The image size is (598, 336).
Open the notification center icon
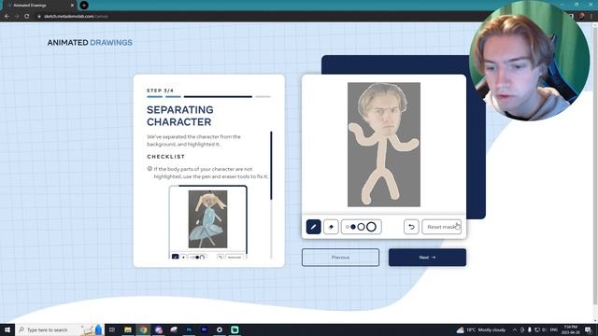[x=589, y=329]
